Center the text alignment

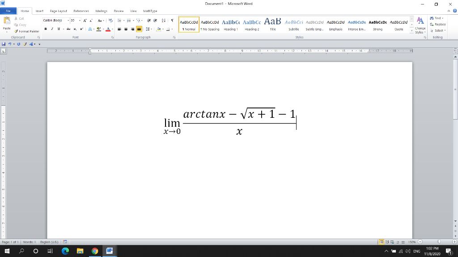(126, 29)
